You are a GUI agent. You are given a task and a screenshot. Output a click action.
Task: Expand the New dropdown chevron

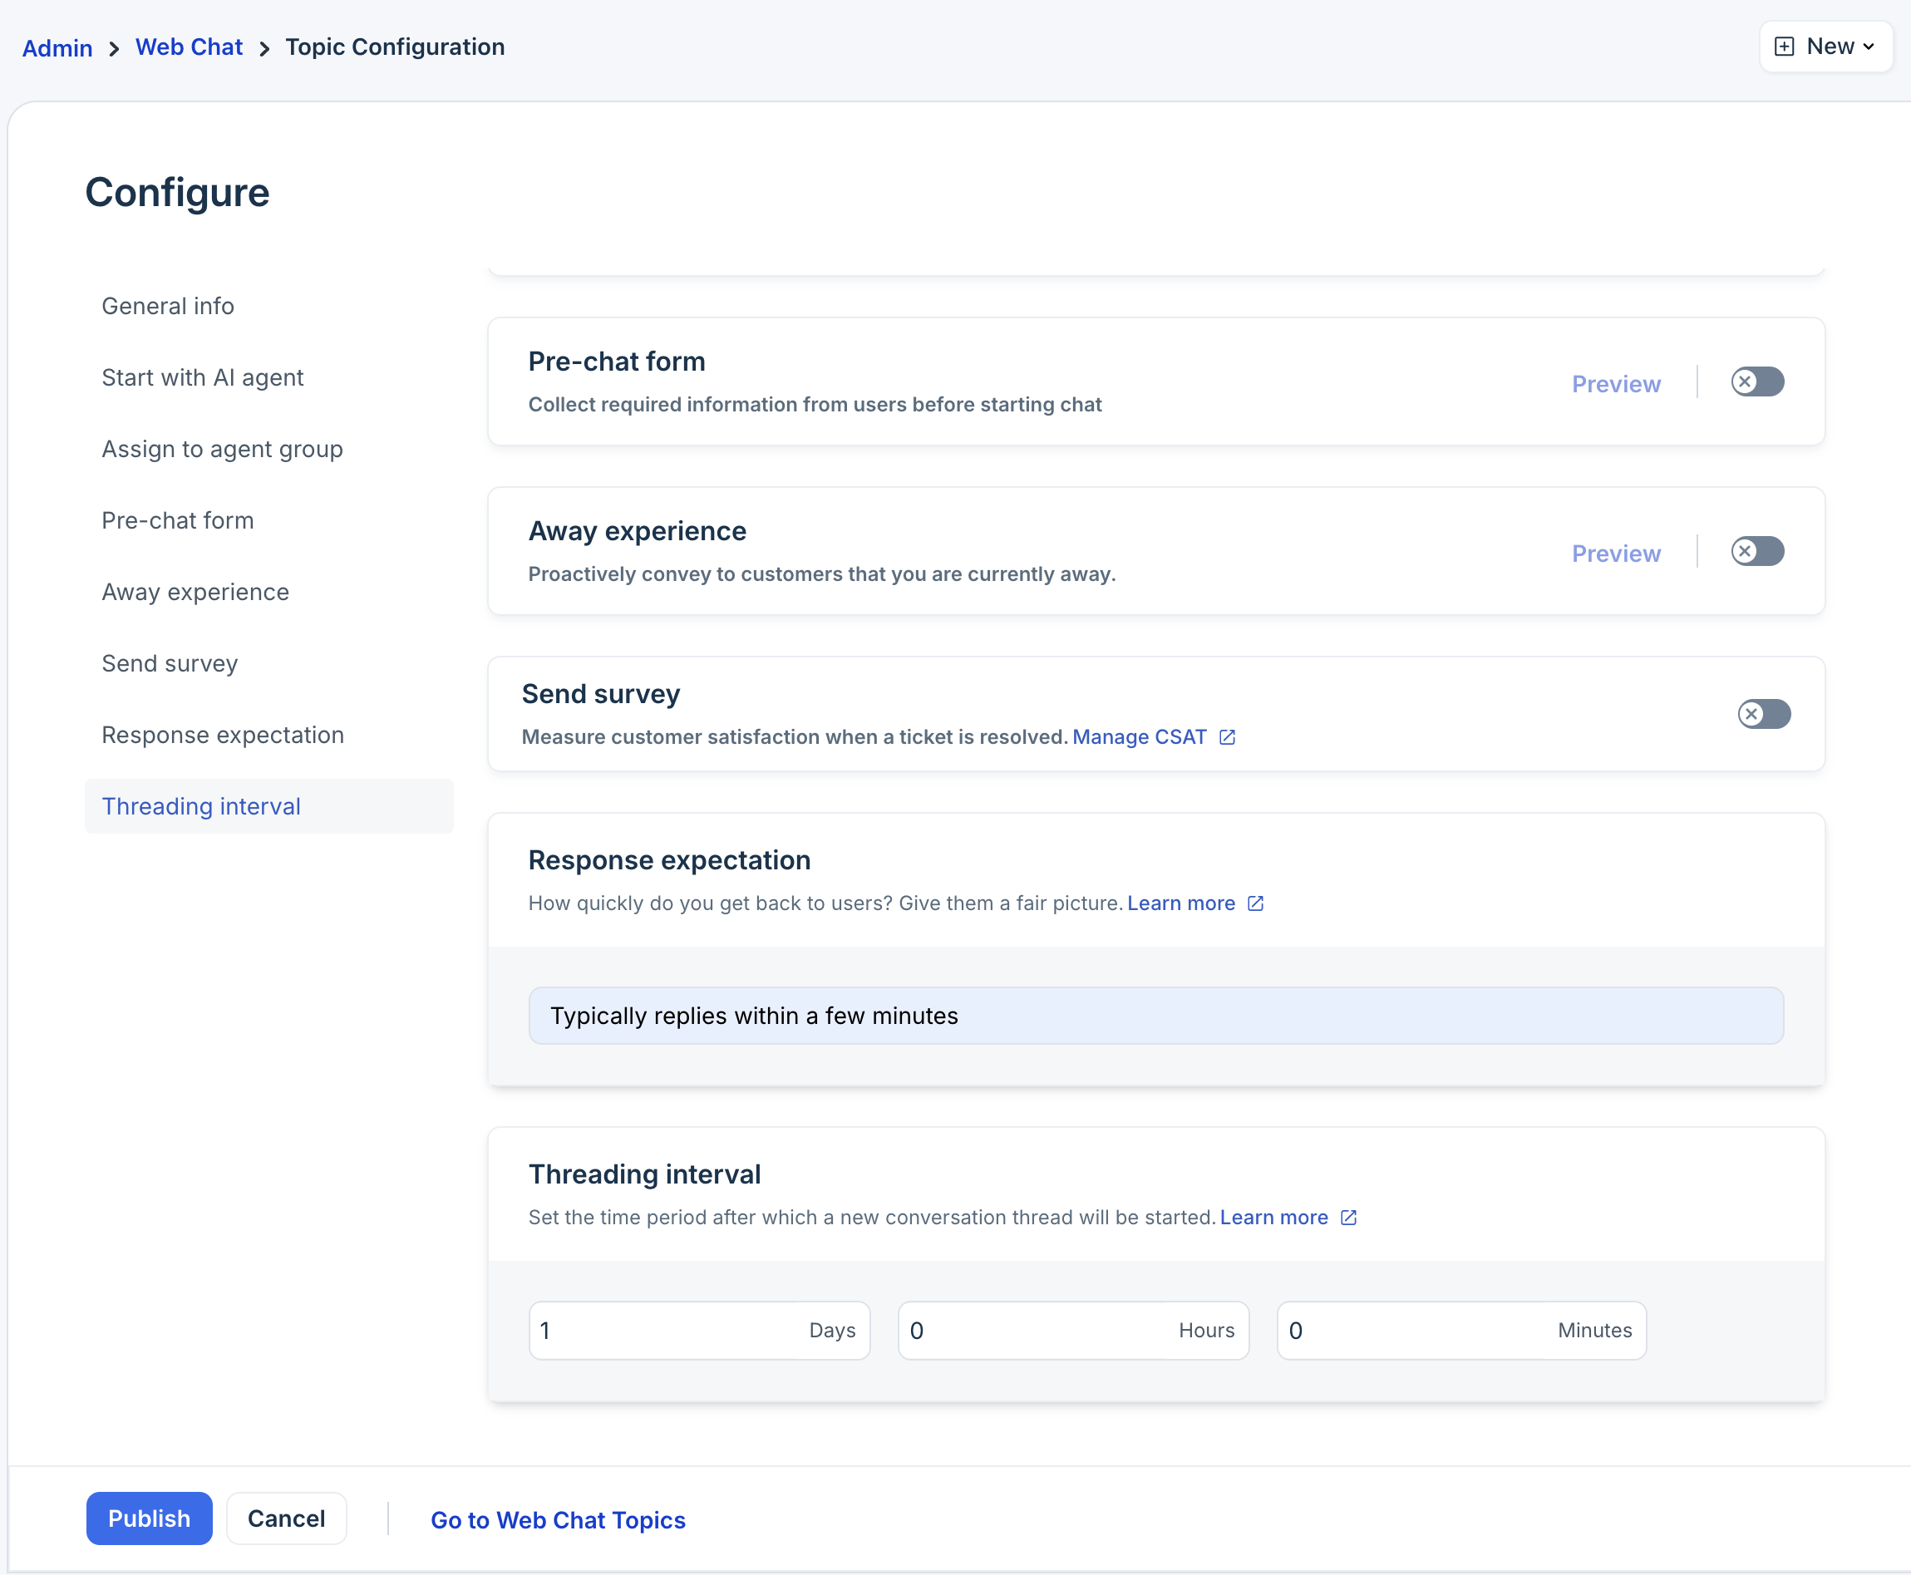point(1869,47)
